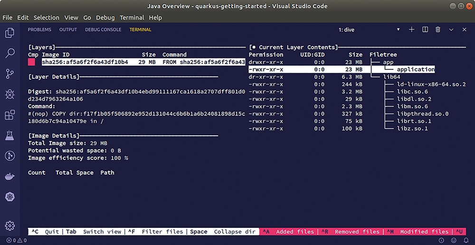Open the Kubernetes helm wheel view
This screenshot has height=245, width=475.
pos(9,197)
